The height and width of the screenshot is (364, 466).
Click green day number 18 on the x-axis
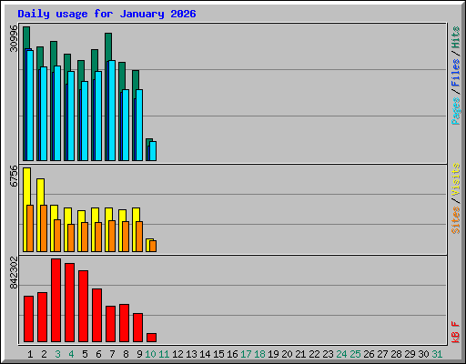coord(259,354)
